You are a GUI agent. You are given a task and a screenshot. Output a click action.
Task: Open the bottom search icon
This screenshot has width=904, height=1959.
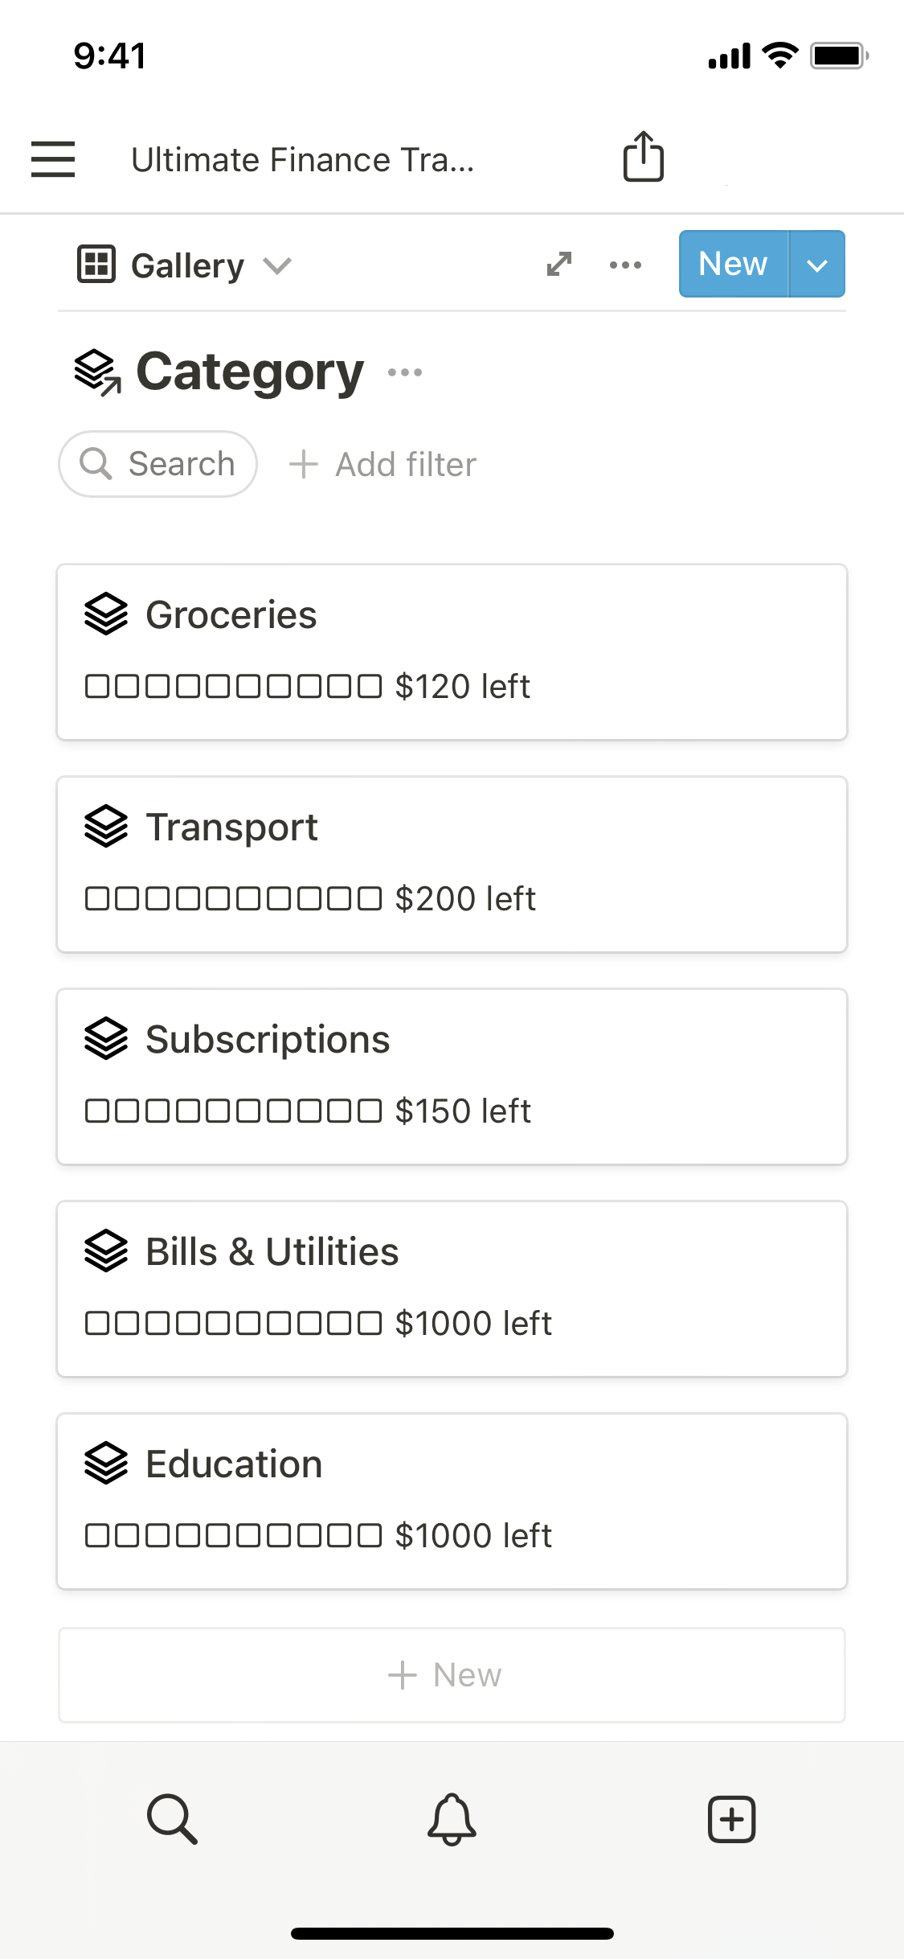click(x=172, y=1818)
